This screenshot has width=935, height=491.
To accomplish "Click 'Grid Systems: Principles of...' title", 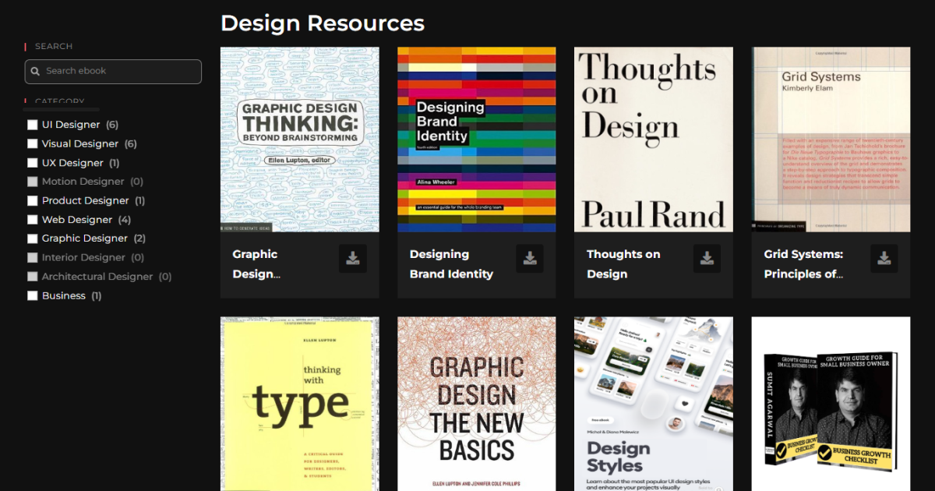I will coord(803,264).
